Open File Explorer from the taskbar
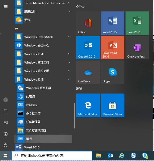Viewport: 154px width, 161px height. [99, 156]
